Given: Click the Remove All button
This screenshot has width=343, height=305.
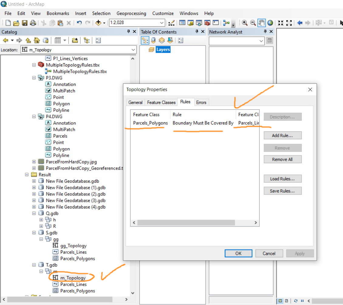Looking at the screenshot, I should [x=283, y=160].
